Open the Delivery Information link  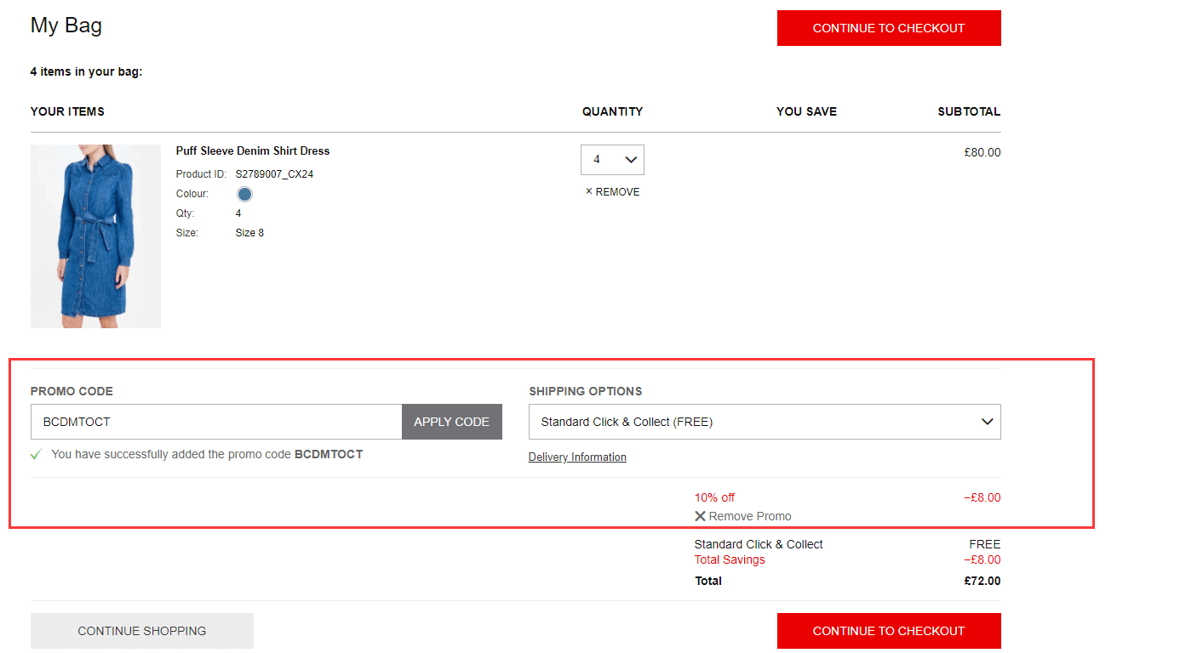coord(577,457)
